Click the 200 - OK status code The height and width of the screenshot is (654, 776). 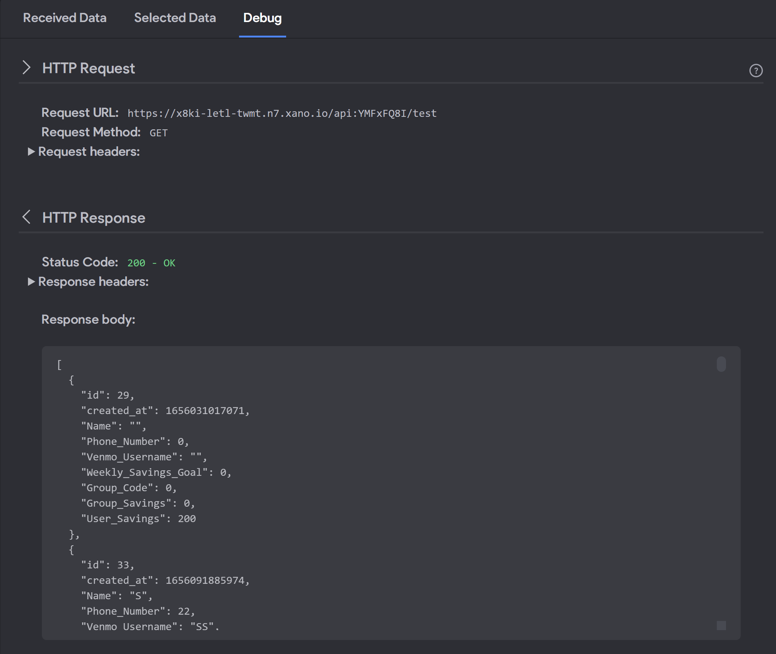click(151, 263)
